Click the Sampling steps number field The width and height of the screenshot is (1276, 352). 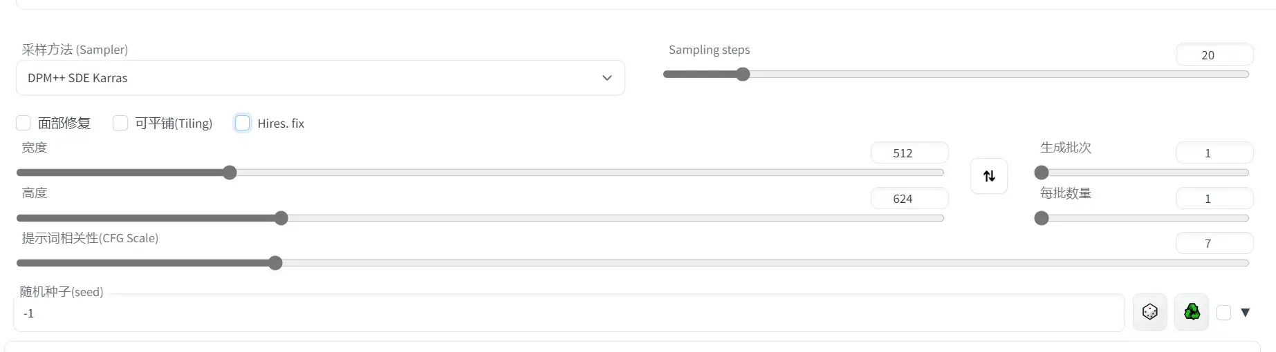click(1214, 55)
